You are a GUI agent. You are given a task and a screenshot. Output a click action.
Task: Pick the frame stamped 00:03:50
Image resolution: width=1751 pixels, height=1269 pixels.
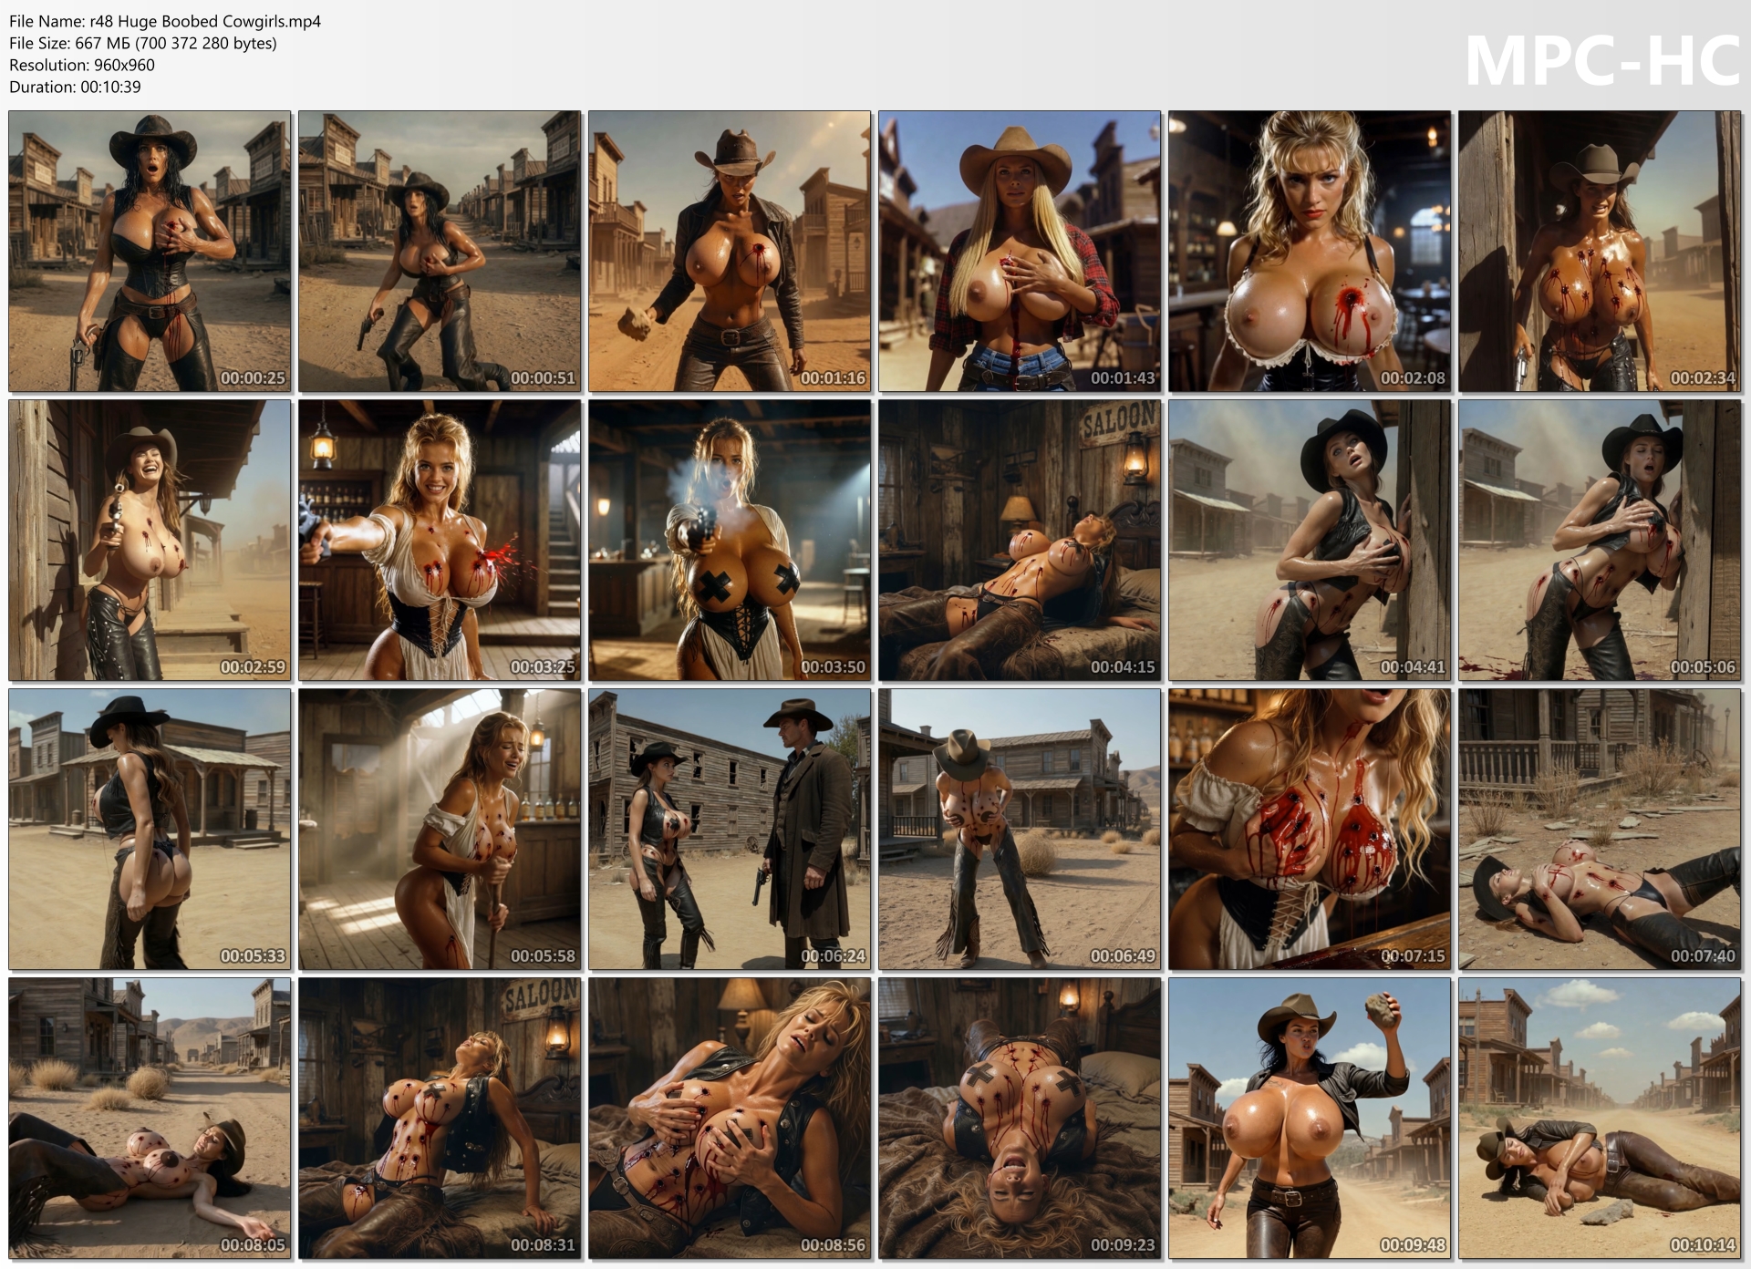click(730, 541)
